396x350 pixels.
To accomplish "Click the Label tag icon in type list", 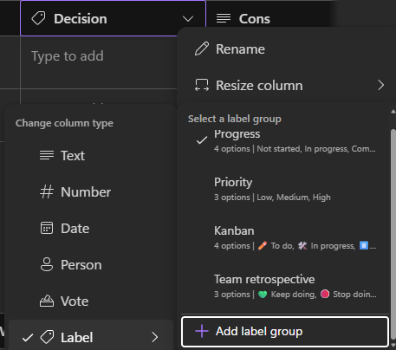I will click(47, 337).
